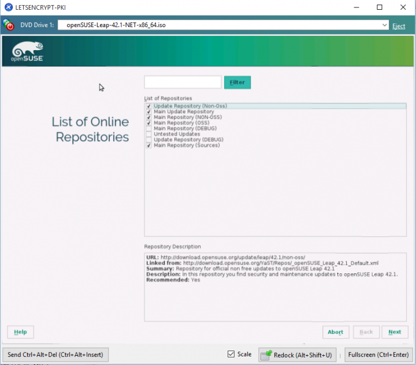The width and height of the screenshot is (416, 365).
Task: Click the LETSENCRYPT-PKI window title icon
Action: [8, 7]
